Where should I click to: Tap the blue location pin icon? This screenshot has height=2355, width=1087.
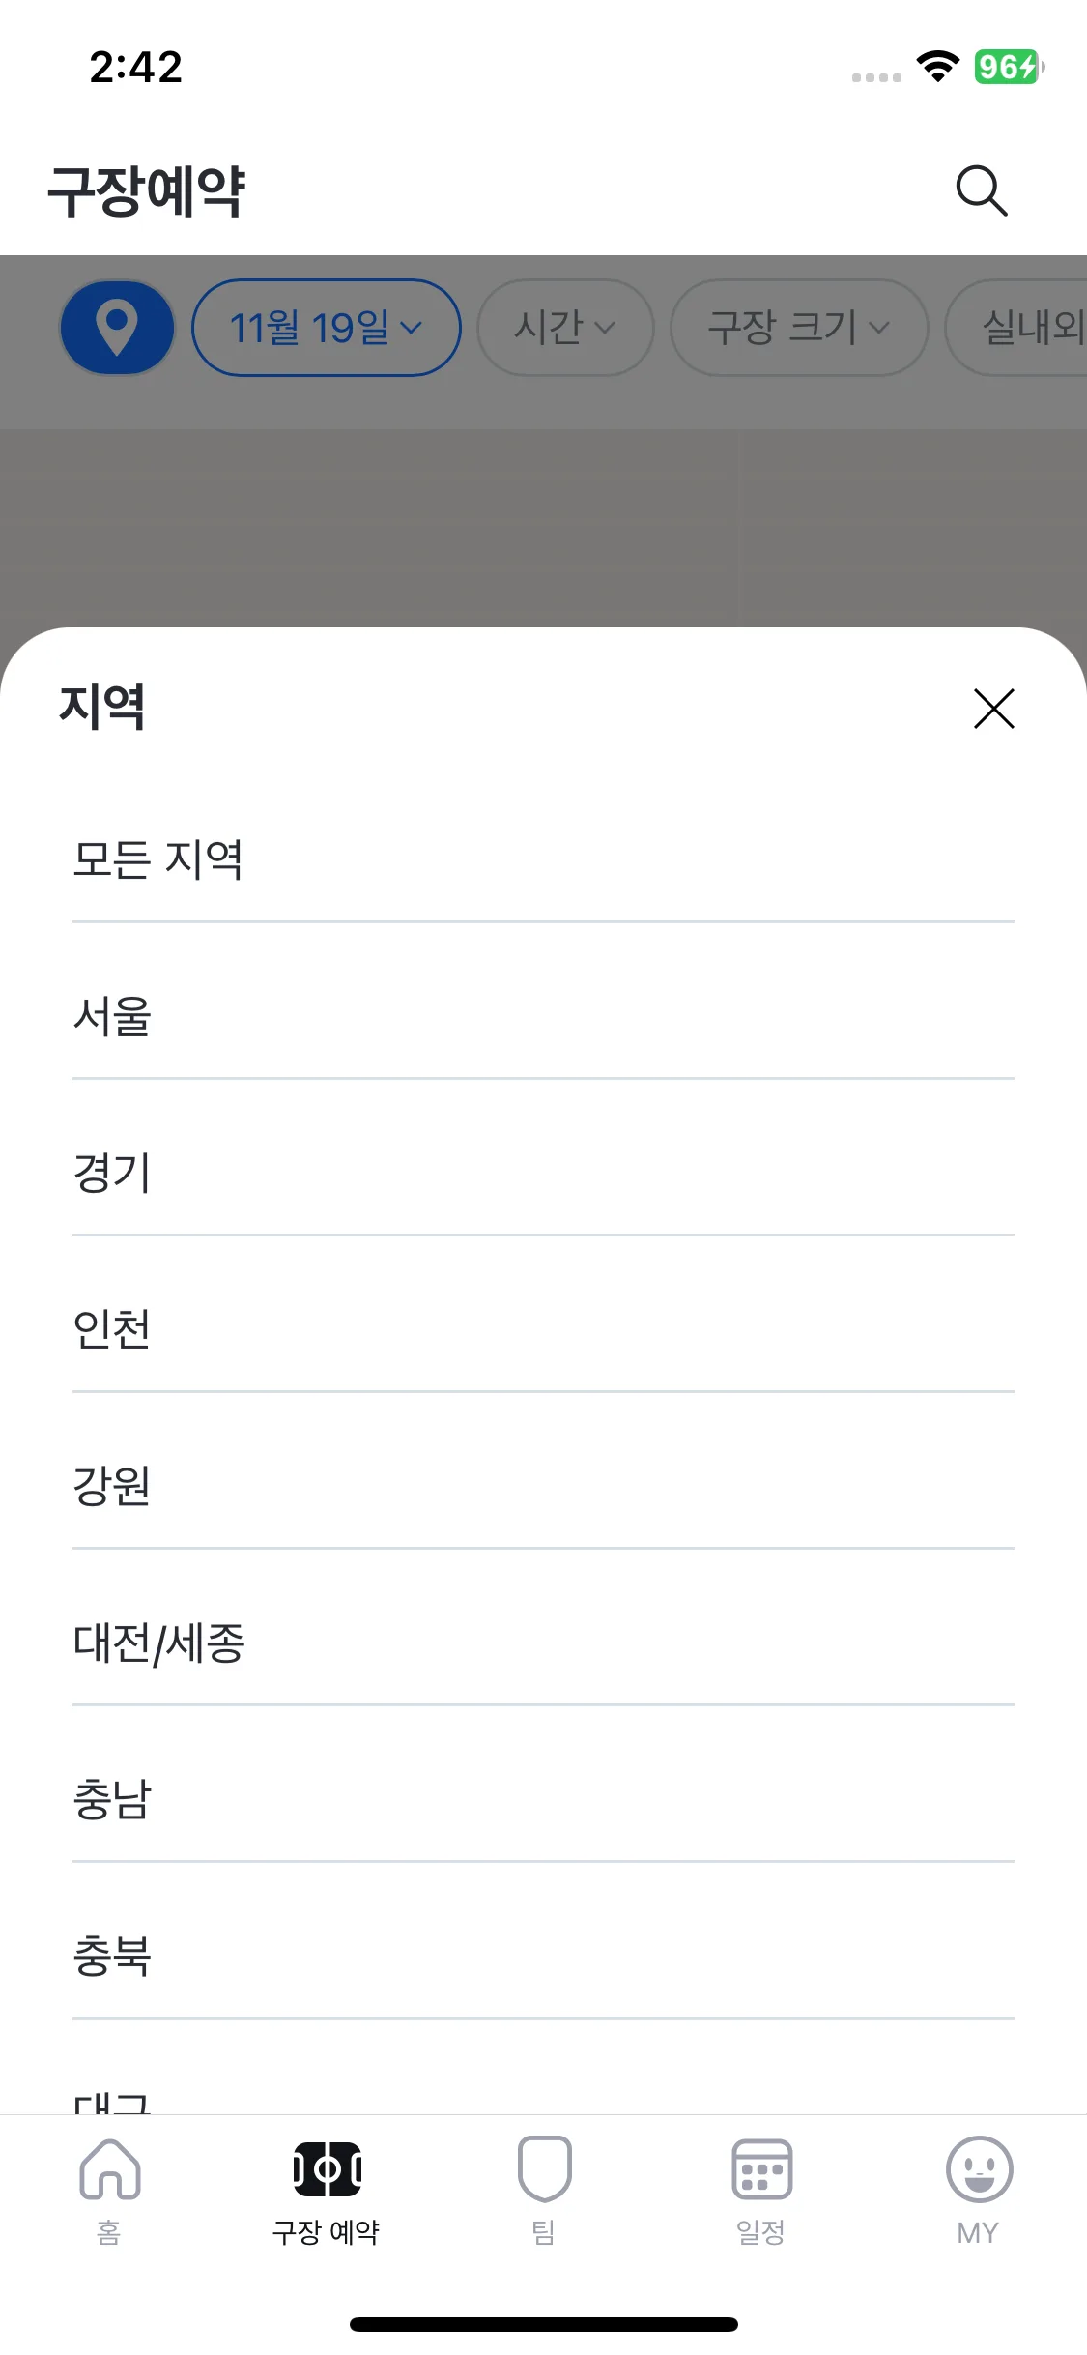coord(117,328)
